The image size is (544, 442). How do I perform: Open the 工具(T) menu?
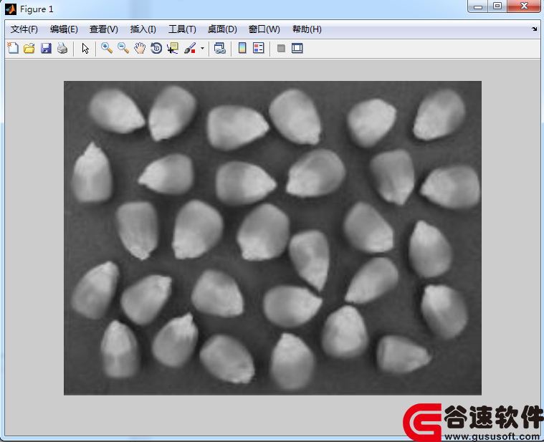pyautogui.click(x=182, y=29)
